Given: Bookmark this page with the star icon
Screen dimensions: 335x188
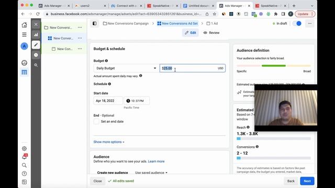Looking at the screenshot, I should (214, 14).
